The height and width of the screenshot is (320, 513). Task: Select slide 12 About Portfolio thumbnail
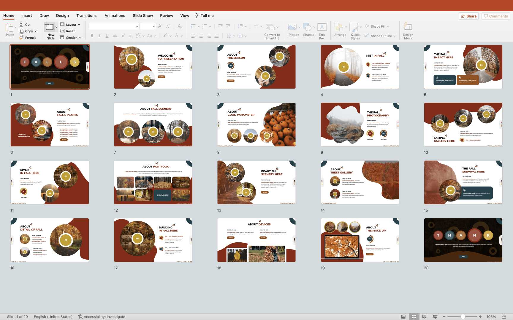click(153, 182)
